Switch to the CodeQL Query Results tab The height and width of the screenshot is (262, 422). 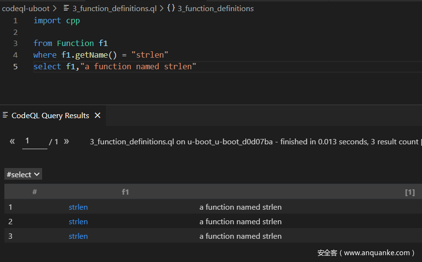[x=50, y=115]
